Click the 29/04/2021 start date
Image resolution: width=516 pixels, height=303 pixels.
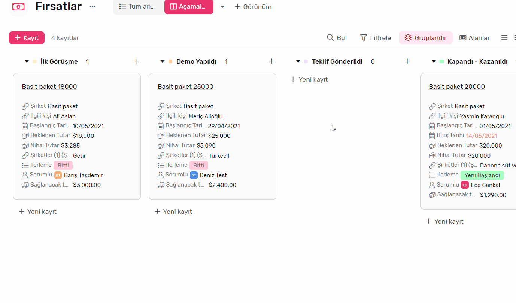point(224,126)
